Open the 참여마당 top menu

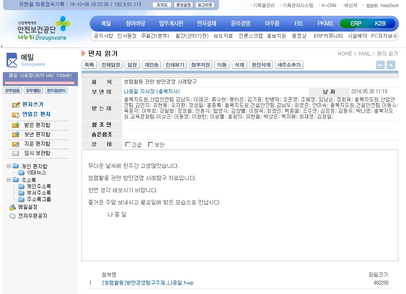(136, 24)
